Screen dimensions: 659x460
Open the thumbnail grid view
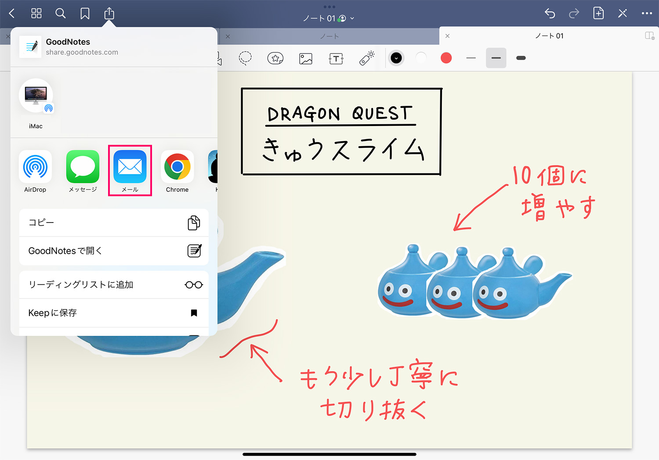[36, 14]
